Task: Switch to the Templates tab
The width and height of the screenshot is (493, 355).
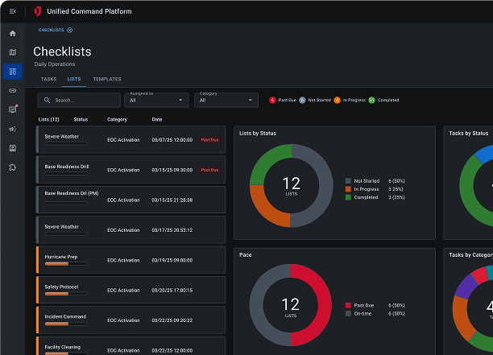Action: [106, 79]
